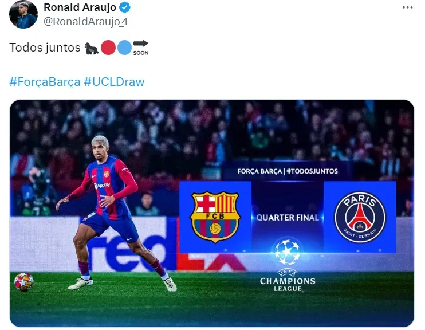Click the 'Todos juntos' tweet text
425x330 pixels.
[x=45, y=48]
